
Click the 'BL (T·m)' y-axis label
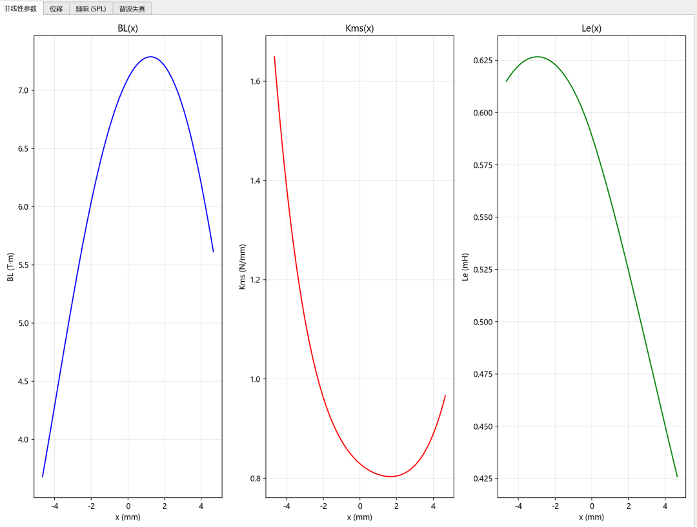[10, 266]
